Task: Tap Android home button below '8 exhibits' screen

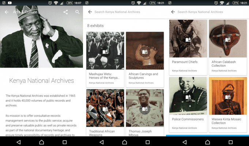Action: 124,142
